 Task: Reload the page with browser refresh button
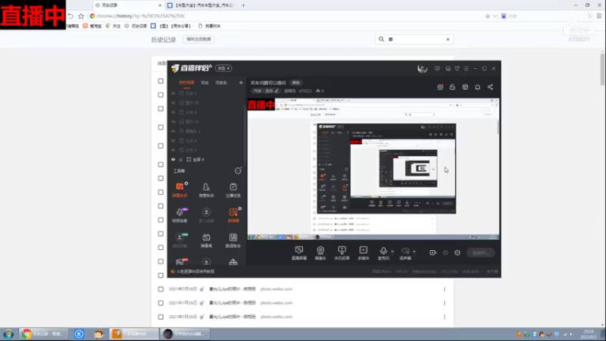(70, 16)
